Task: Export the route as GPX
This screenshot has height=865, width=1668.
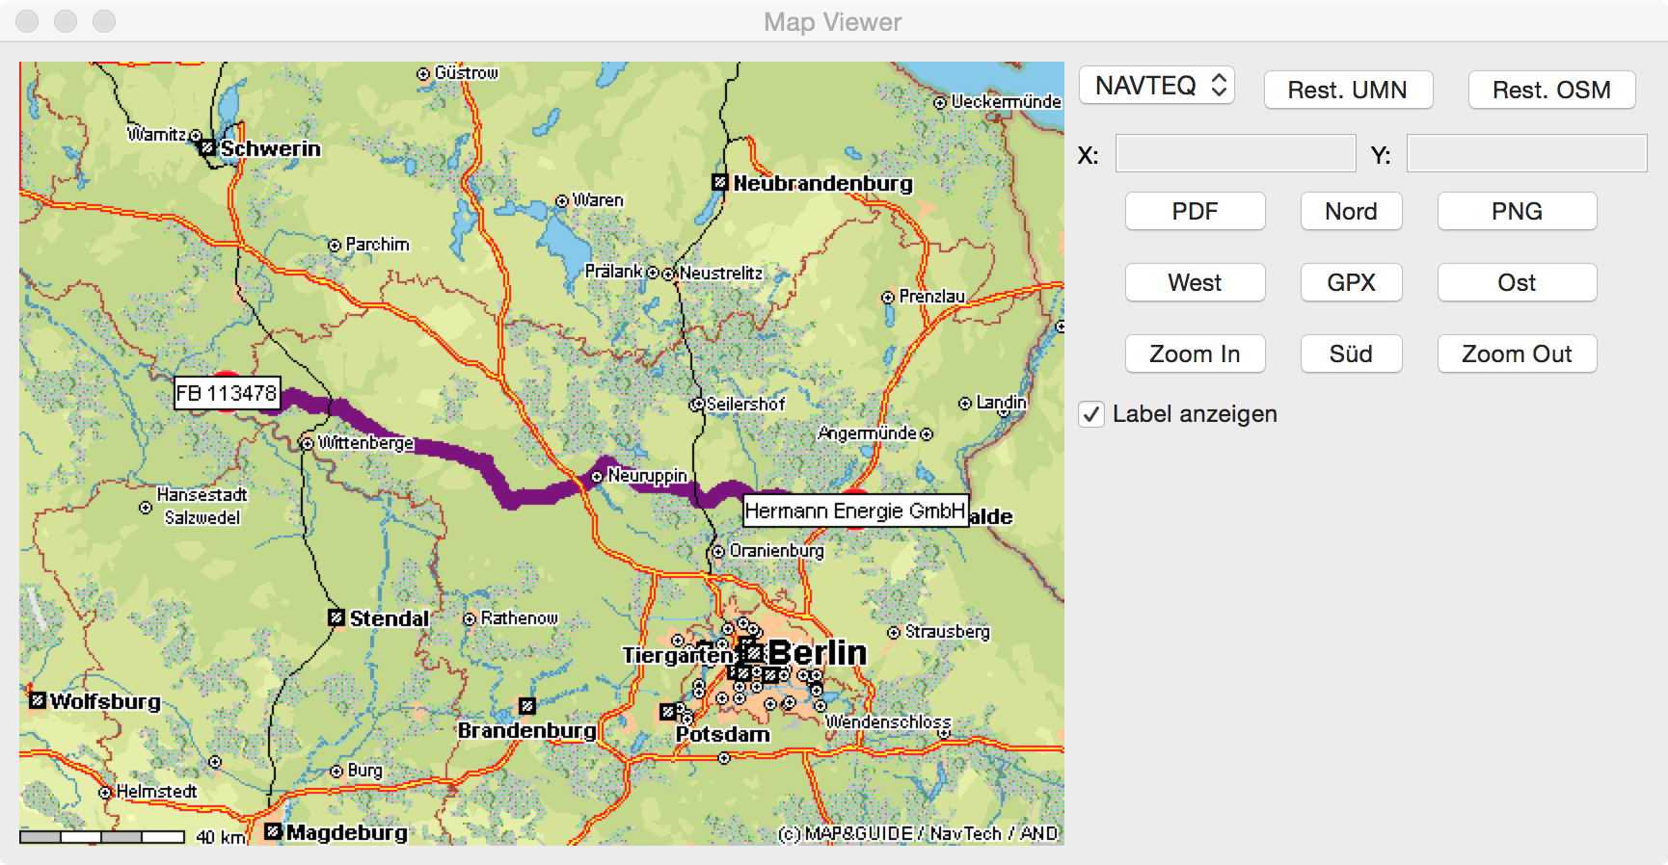Action: pyautogui.click(x=1351, y=282)
